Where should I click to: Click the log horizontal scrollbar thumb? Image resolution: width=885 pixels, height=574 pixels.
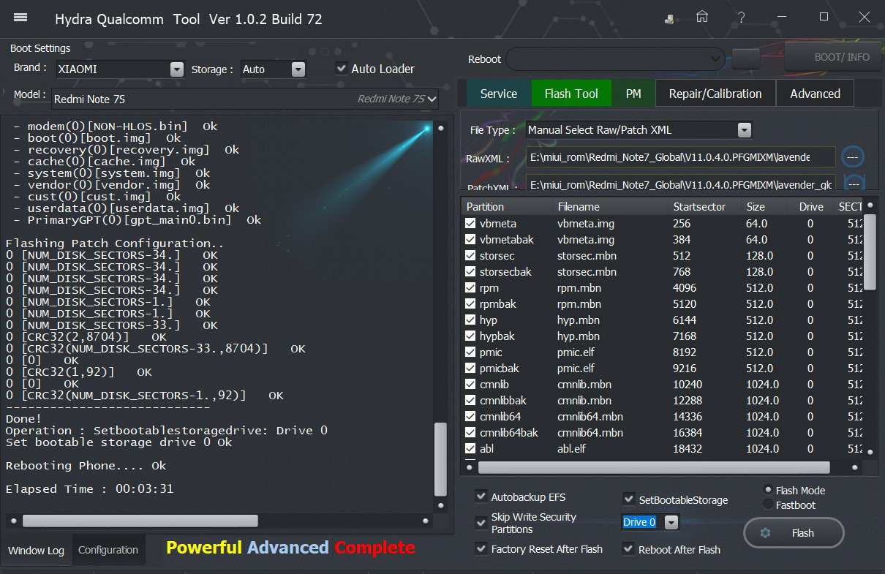pos(140,521)
